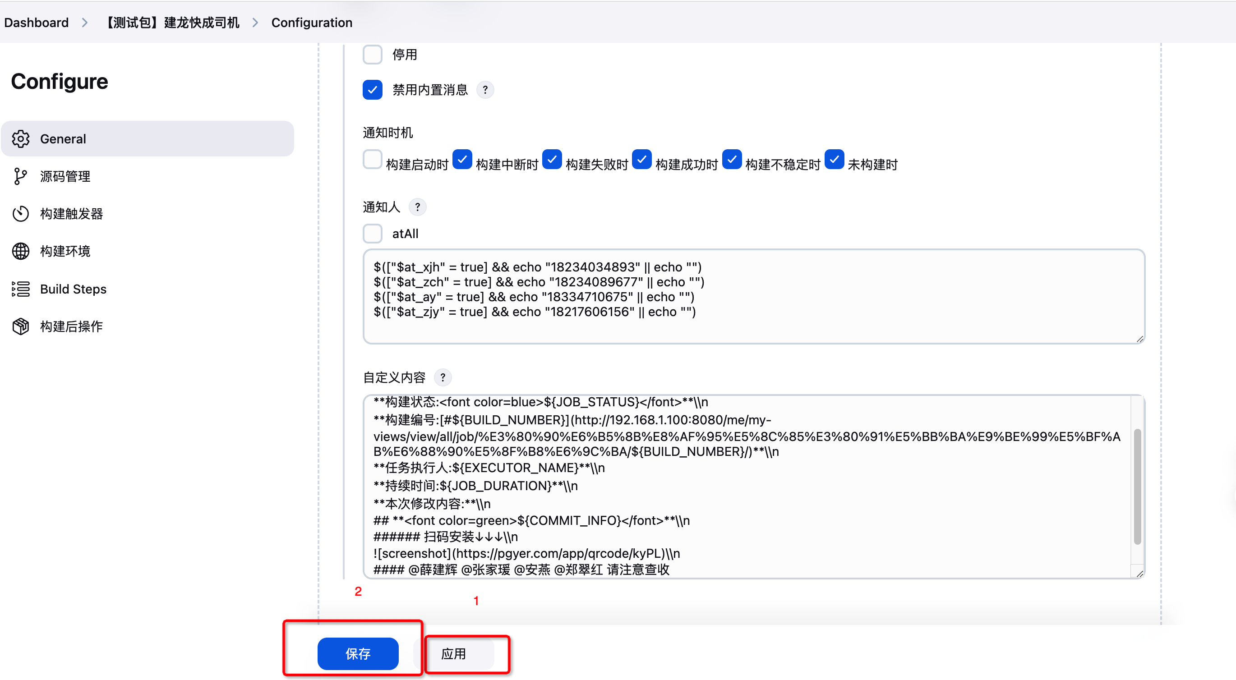The width and height of the screenshot is (1236, 680).
Task: Enable 构建启动时 notification checkbox
Action: pyautogui.click(x=372, y=160)
